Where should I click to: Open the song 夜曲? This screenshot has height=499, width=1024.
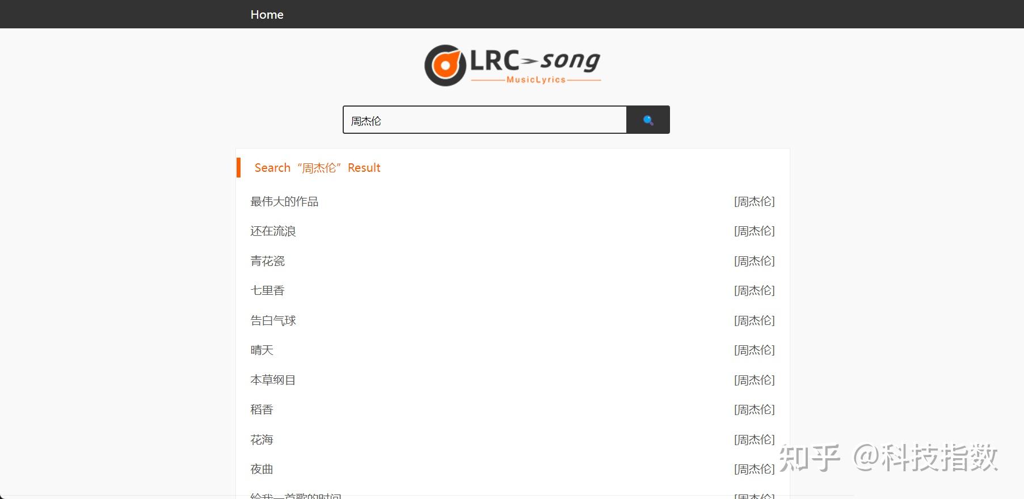coord(262,469)
